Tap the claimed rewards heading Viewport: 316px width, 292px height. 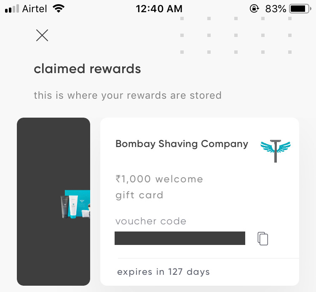[x=87, y=69]
